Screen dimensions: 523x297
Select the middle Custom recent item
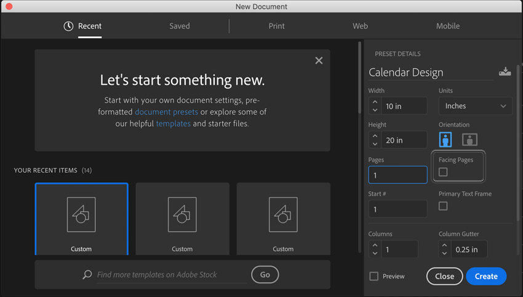point(183,219)
